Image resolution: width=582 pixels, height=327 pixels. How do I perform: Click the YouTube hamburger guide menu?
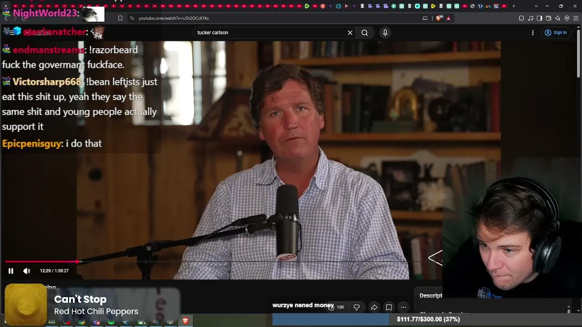pyautogui.click(x=12, y=33)
